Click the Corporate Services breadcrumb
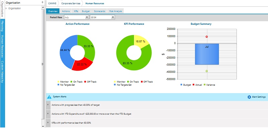This screenshot has height=128, width=268. 70,3
